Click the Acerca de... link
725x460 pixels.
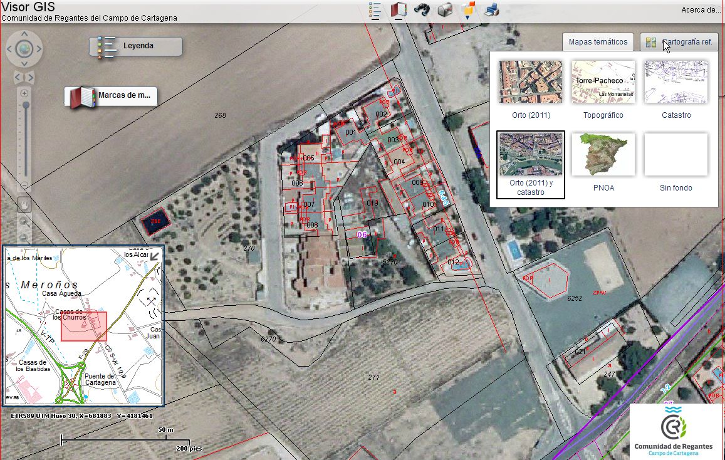(701, 9)
